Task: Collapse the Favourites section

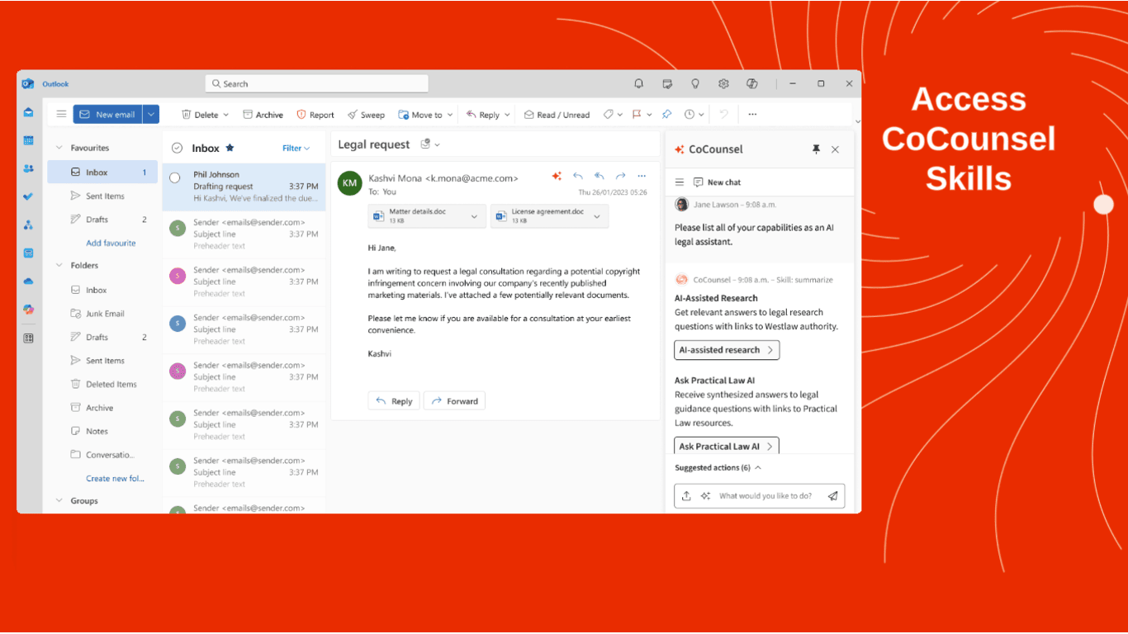Action: [59, 148]
